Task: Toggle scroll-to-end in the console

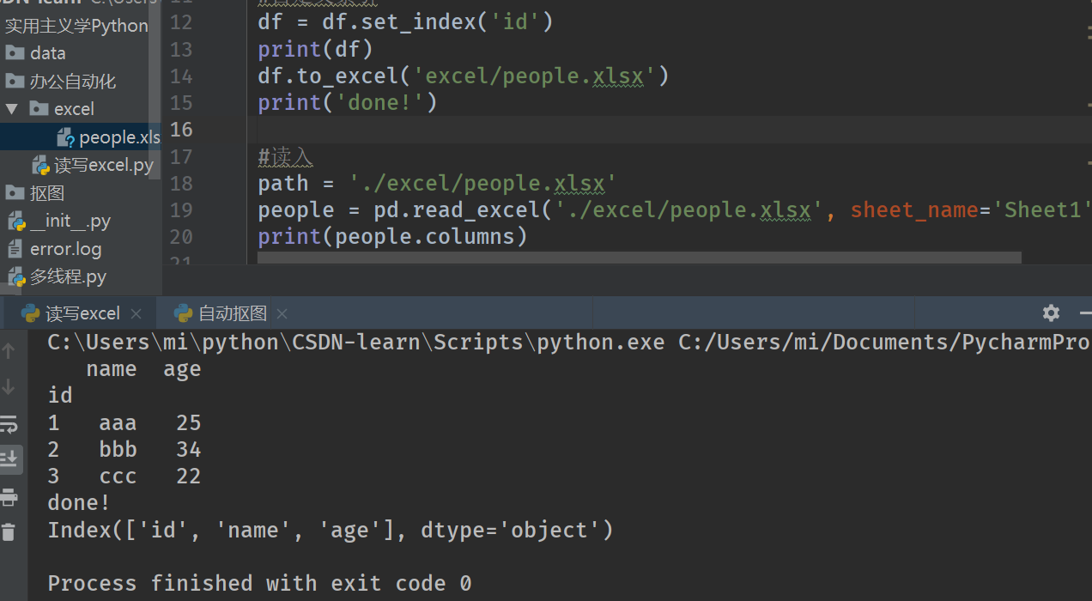Action: [9, 458]
